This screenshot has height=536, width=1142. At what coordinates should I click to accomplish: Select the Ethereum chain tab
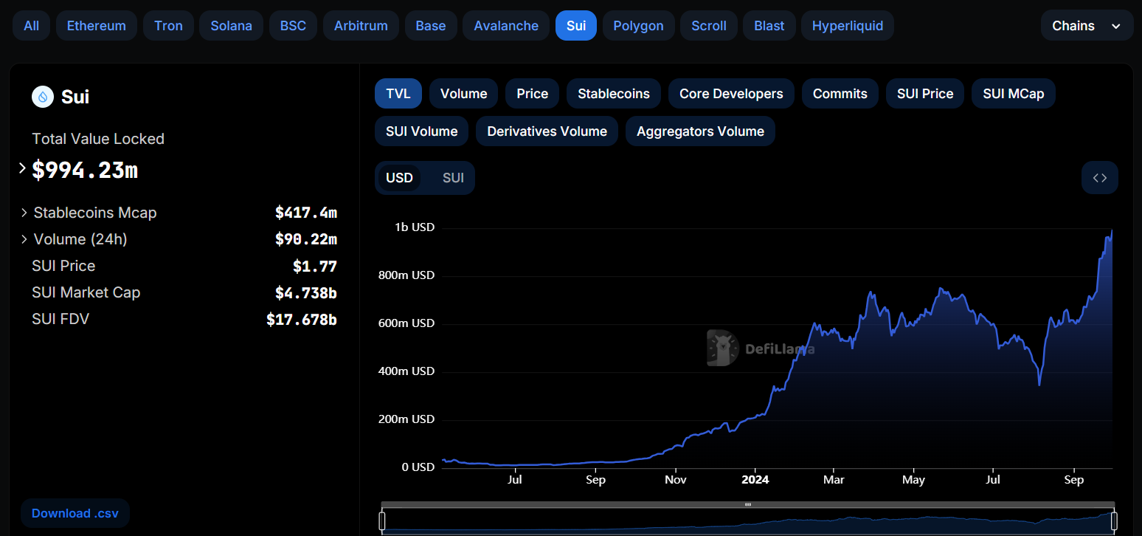96,26
